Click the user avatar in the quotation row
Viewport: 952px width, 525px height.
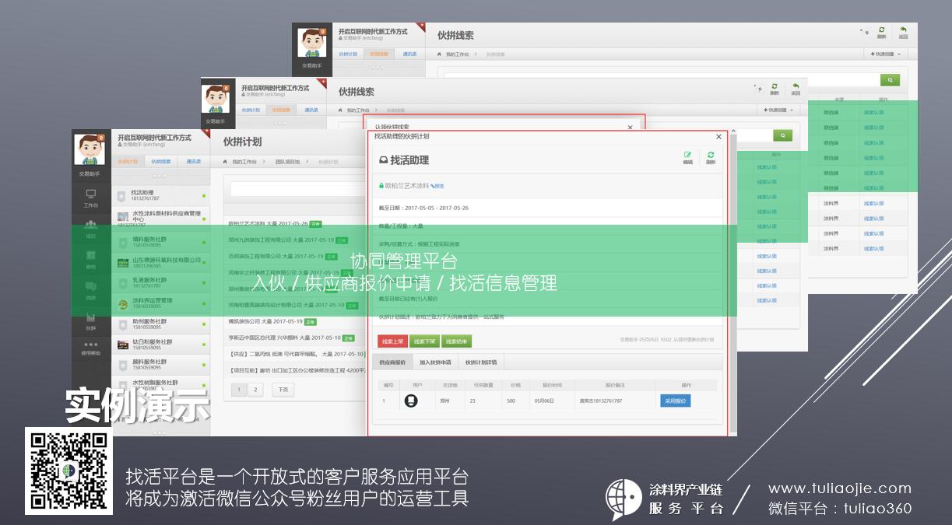point(411,401)
